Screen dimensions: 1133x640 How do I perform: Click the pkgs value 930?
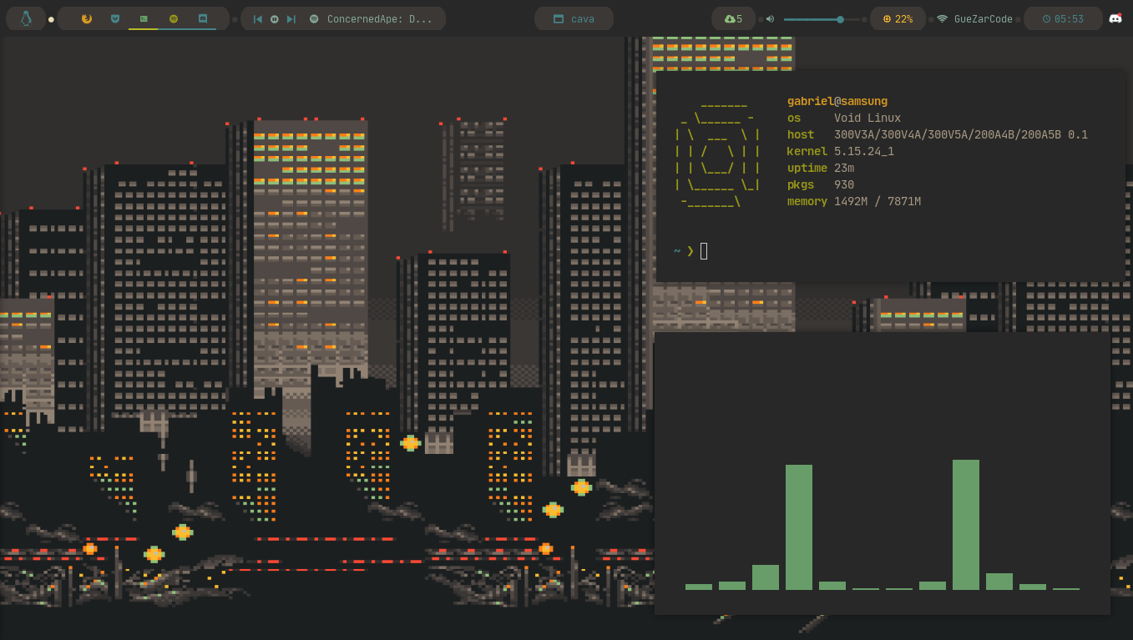coord(844,184)
